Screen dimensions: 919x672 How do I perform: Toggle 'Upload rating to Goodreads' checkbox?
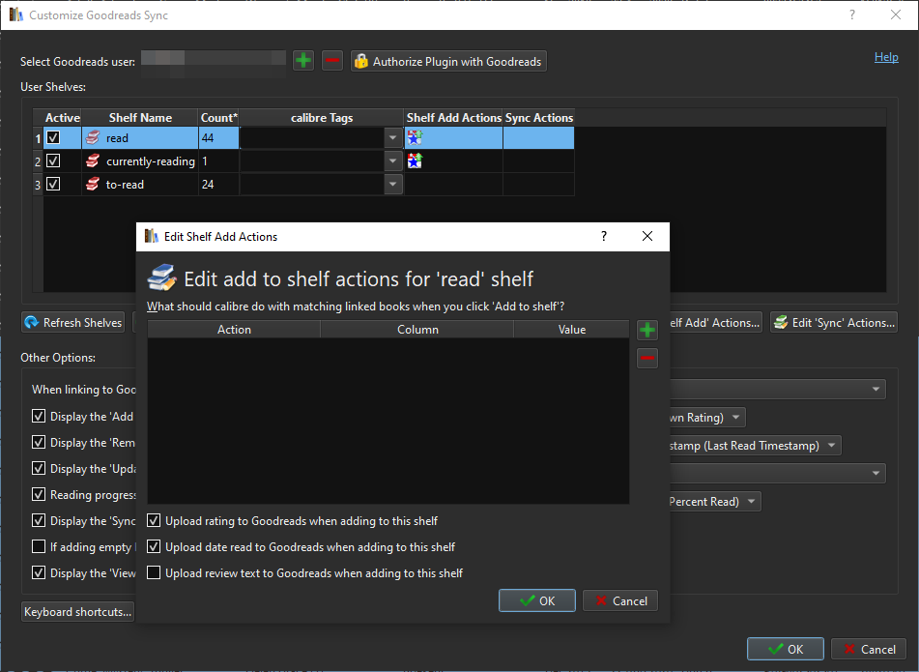pyautogui.click(x=154, y=520)
